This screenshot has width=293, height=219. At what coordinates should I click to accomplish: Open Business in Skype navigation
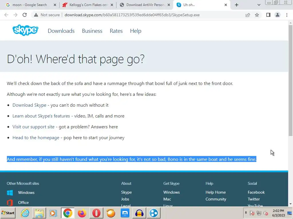[x=92, y=31]
